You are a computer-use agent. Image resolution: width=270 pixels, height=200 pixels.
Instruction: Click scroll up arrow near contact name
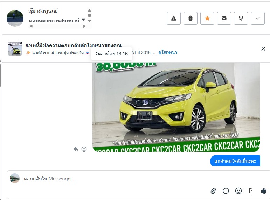point(89,11)
